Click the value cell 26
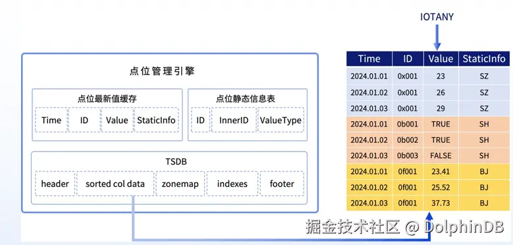Viewport: 513px width, 245px height. click(441, 93)
